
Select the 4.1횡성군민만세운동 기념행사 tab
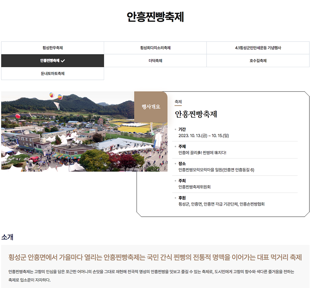[x=258, y=48]
